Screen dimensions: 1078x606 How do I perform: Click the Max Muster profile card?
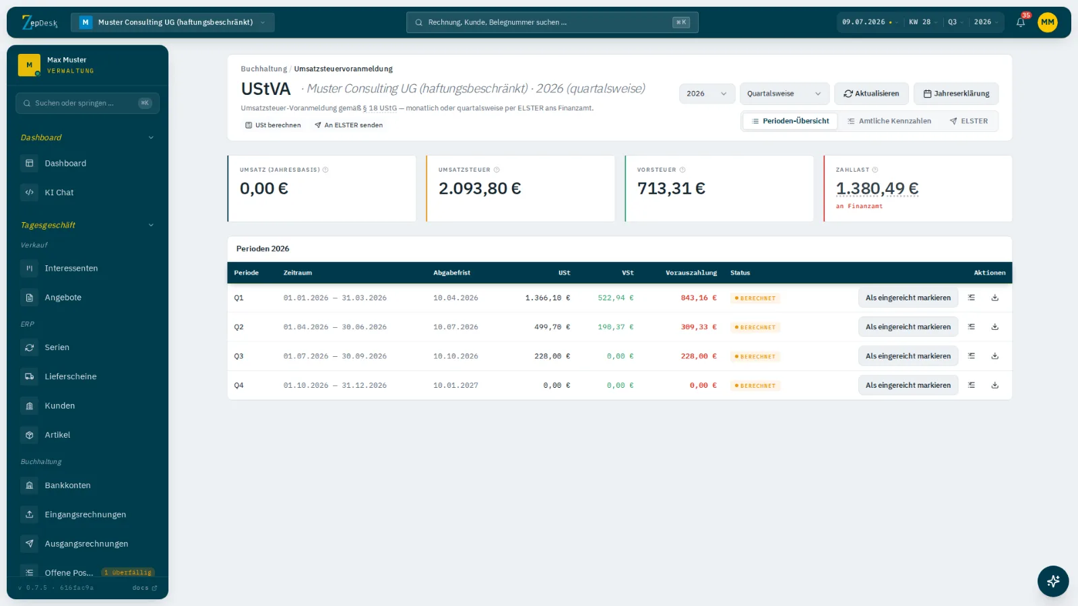pos(88,65)
